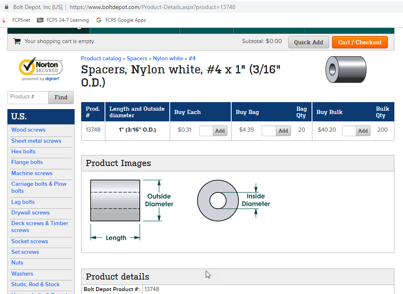The image size is (403, 294).
Task: Click the shopping cart icon
Action: click(x=17, y=41)
